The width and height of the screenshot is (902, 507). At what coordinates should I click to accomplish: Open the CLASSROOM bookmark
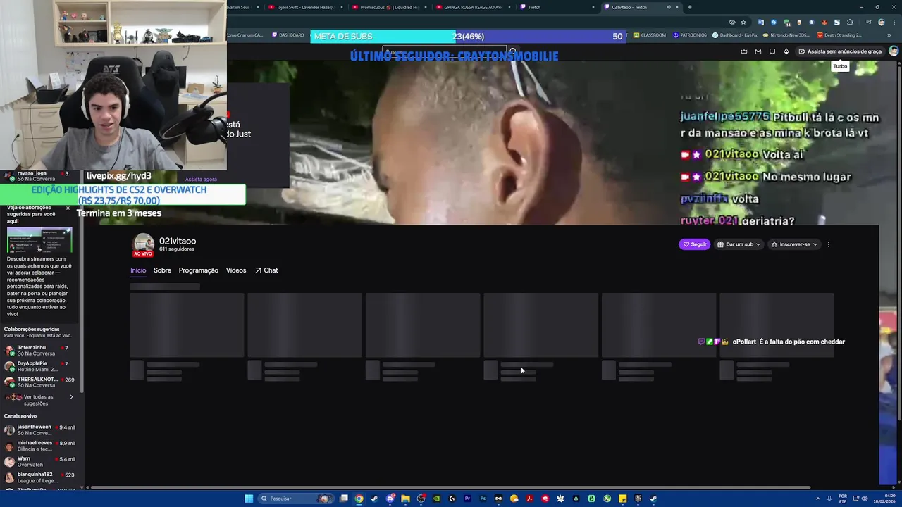pos(649,35)
